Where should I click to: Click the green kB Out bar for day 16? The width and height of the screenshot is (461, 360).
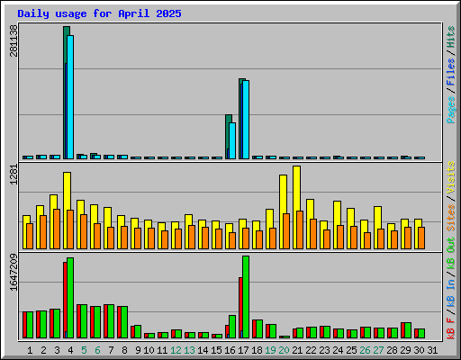tap(232, 327)
